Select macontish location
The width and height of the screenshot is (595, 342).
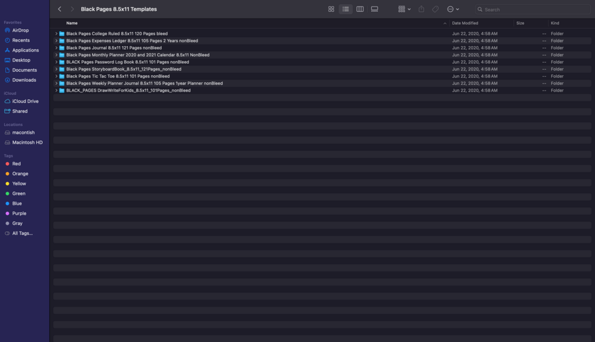25,133
